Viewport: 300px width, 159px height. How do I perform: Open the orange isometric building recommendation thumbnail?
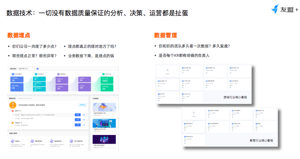coord(104,107)
